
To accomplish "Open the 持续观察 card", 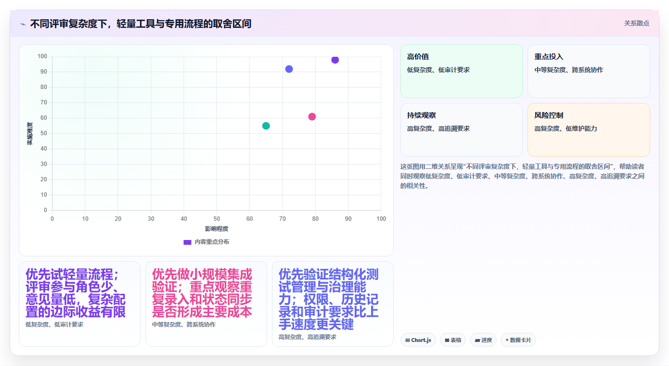I will click(x=461, y=130).
